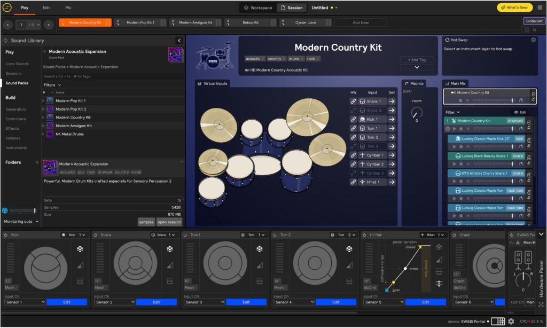Toggle Kick pad power button

pos(5,235)
